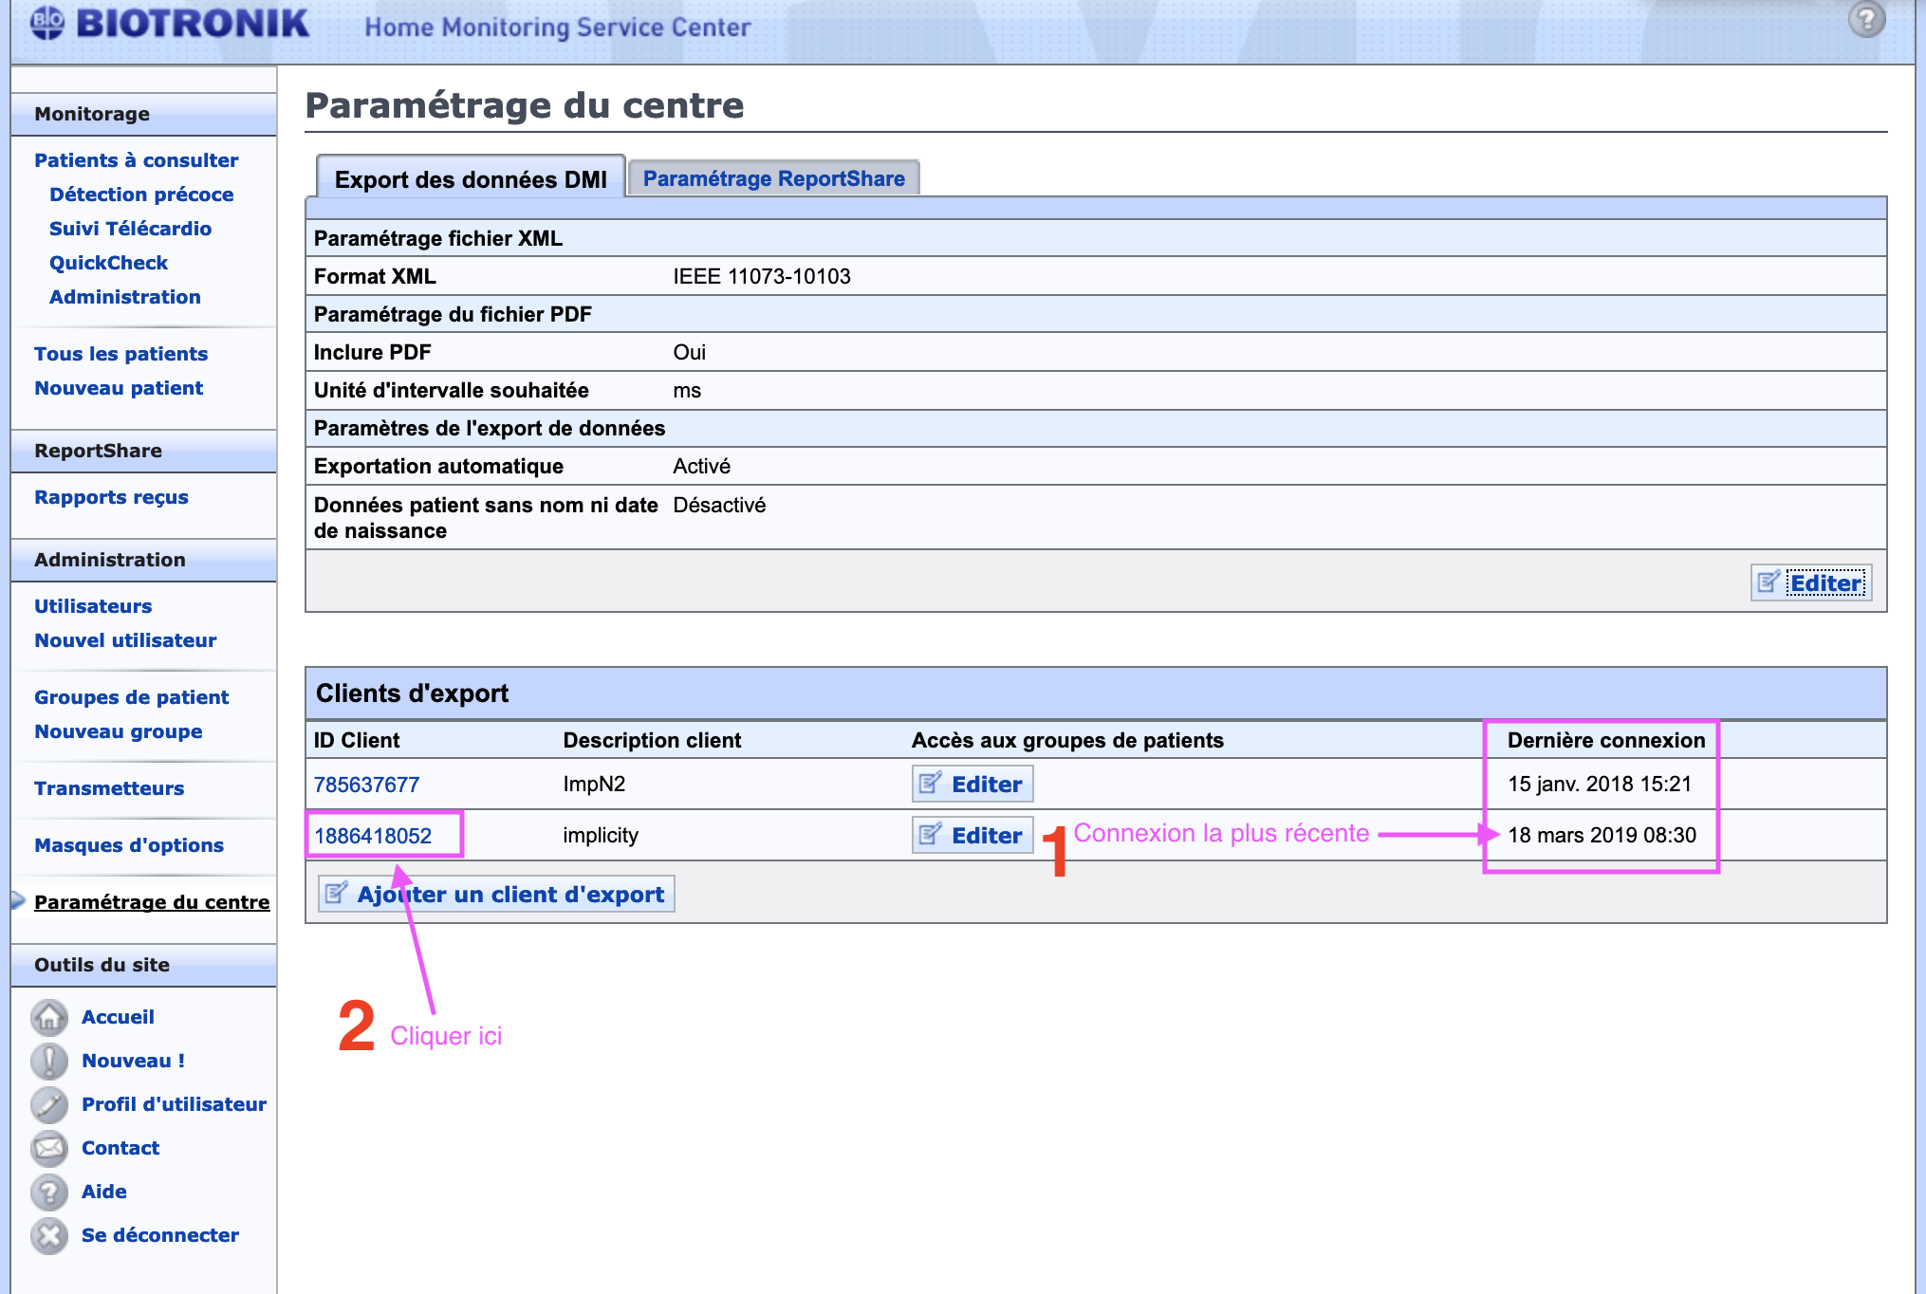This screenshot has height=1294, width=1926.
Task: Go to Détection précoce
Action: pos(141,194)
